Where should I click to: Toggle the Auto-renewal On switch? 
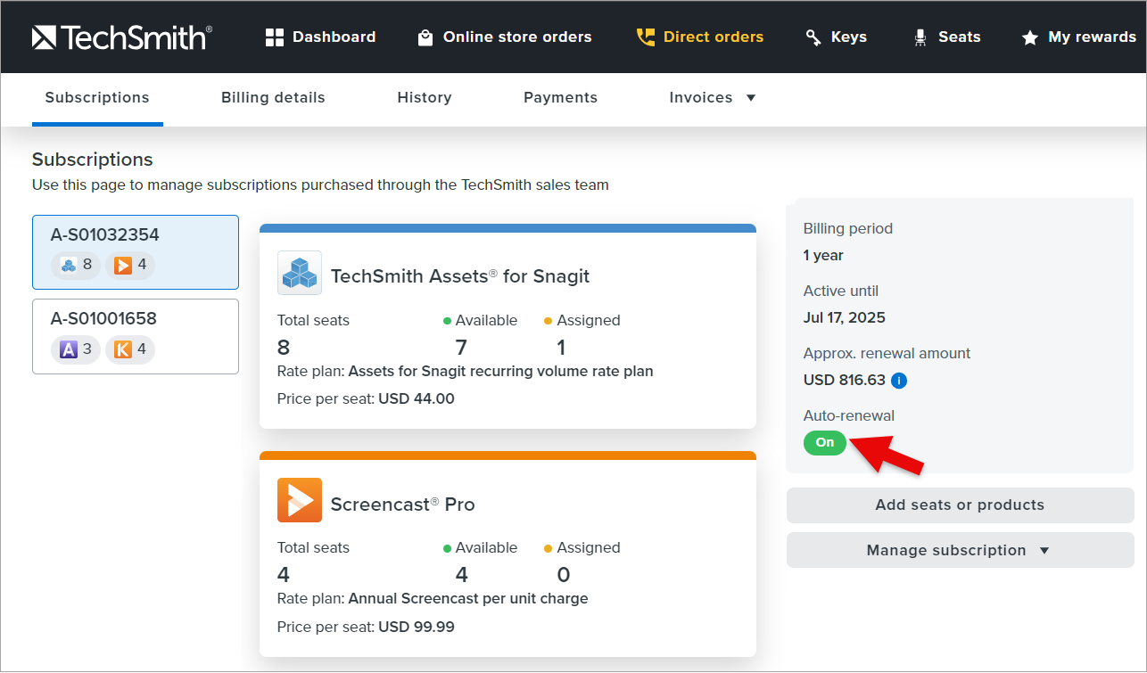pyautogui.click(x=825, y=442)
